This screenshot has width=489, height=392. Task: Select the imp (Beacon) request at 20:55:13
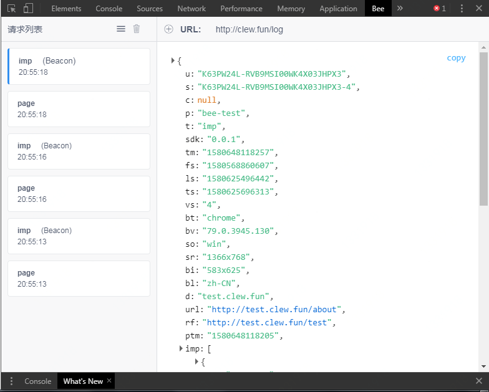pos(79,236)
